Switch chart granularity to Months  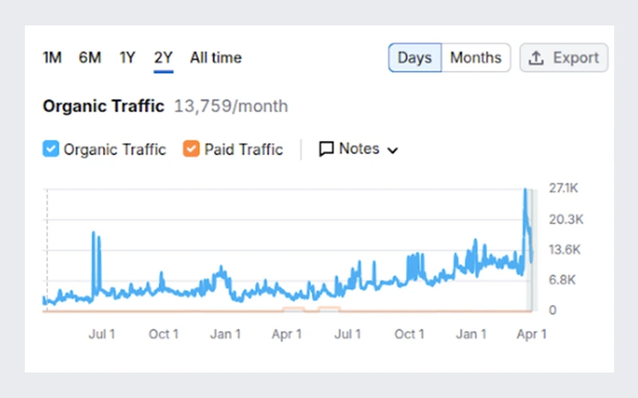tap(475, 58)
